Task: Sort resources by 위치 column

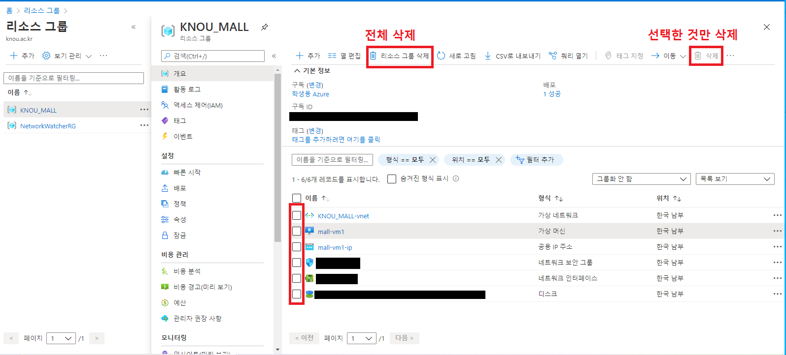Action: pos(669,198)
